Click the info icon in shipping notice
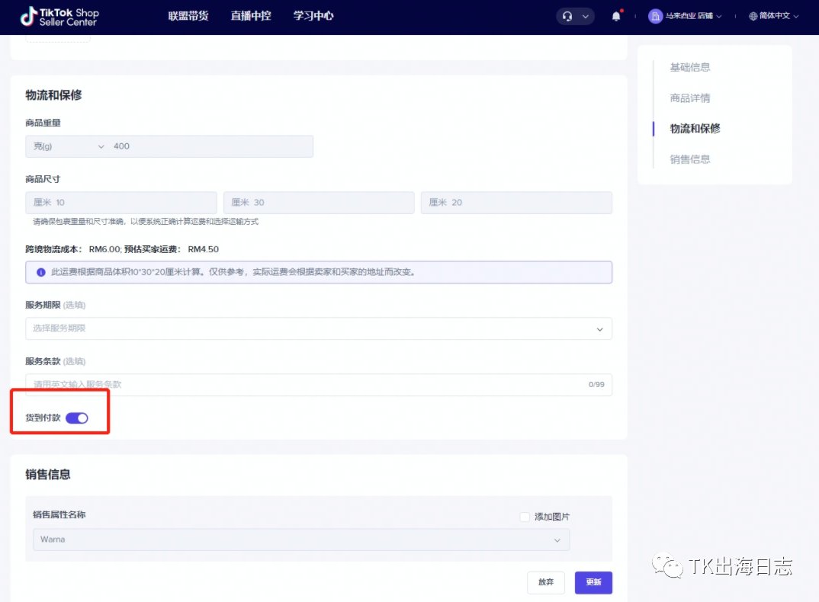The image size is (819, 602). click(x=41, y=272)
